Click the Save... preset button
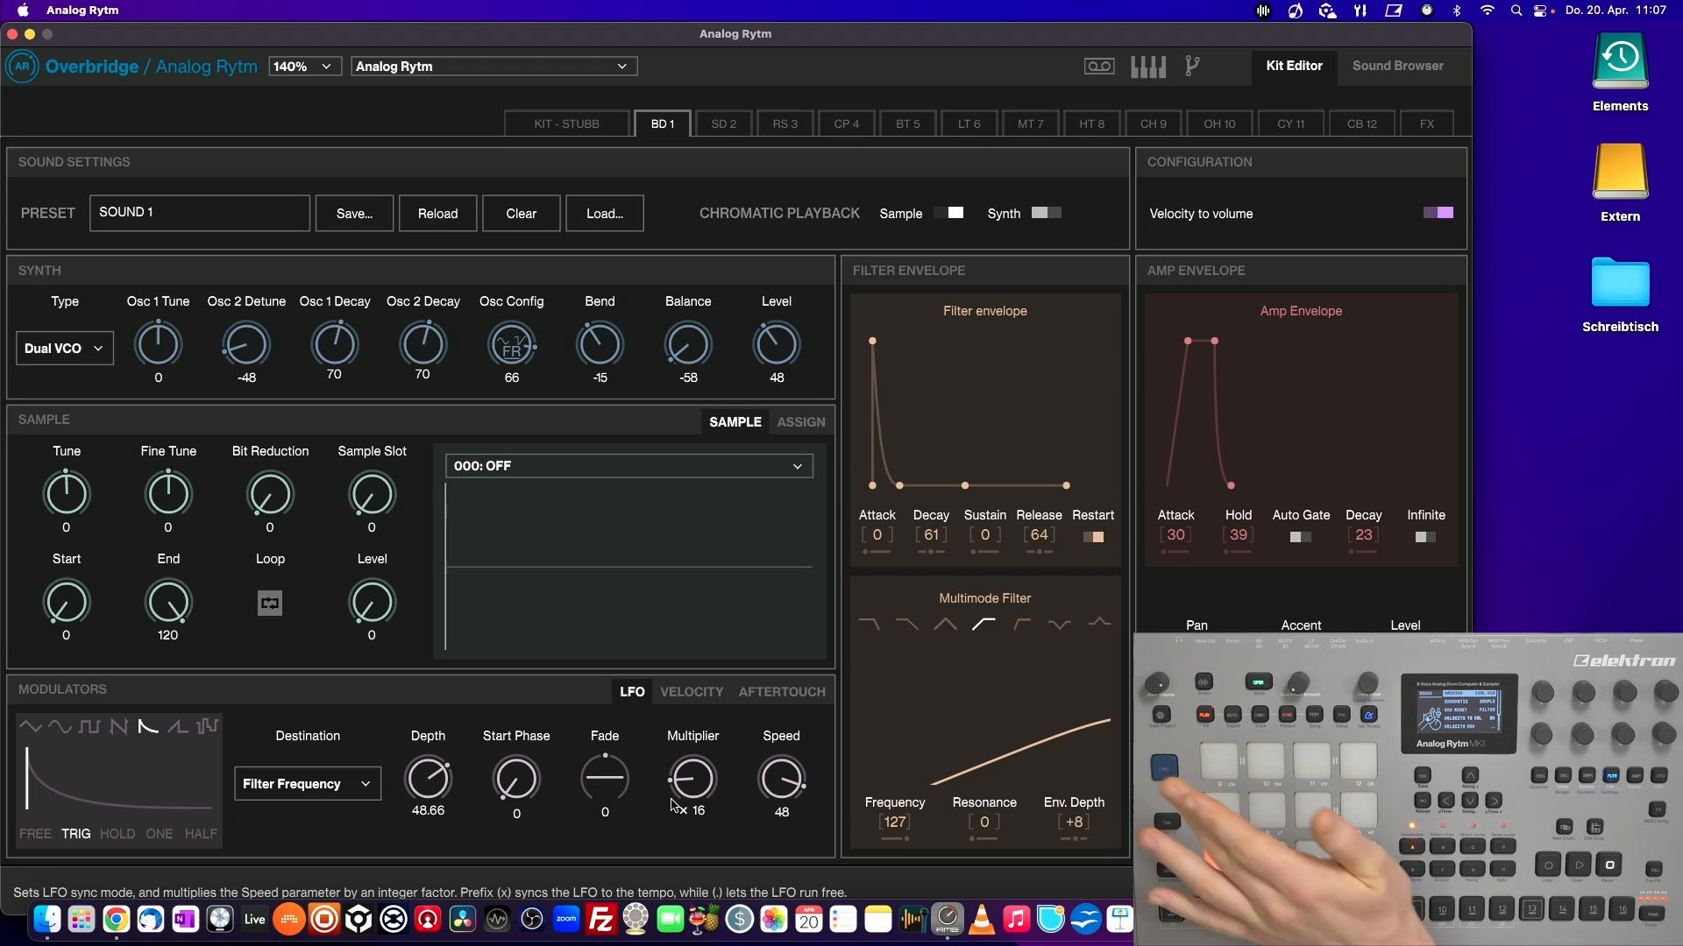The width and height of the screenshot is (1683, 946). [354, 214]
